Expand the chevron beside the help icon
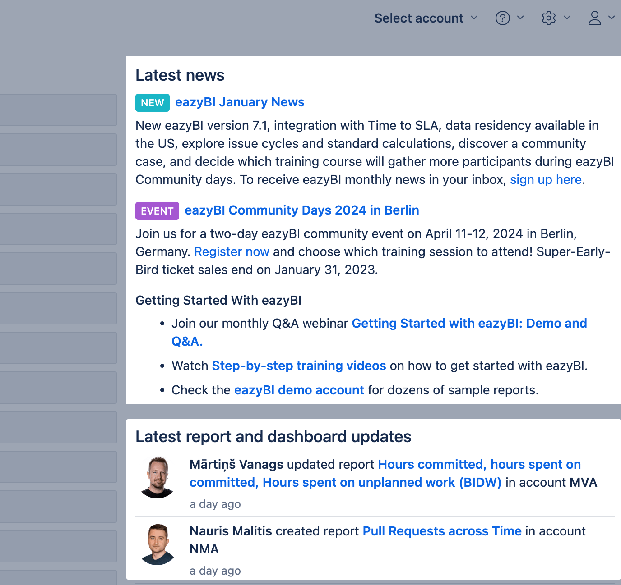The image size is (621, 585). [x=520, y=18]
